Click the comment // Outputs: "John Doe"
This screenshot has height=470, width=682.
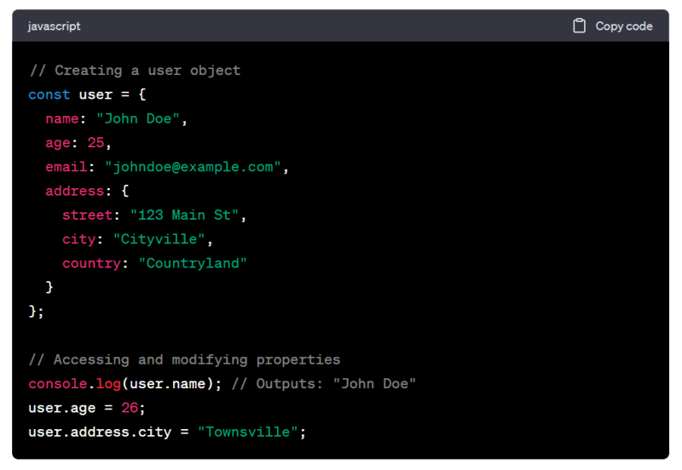point(324,384)
